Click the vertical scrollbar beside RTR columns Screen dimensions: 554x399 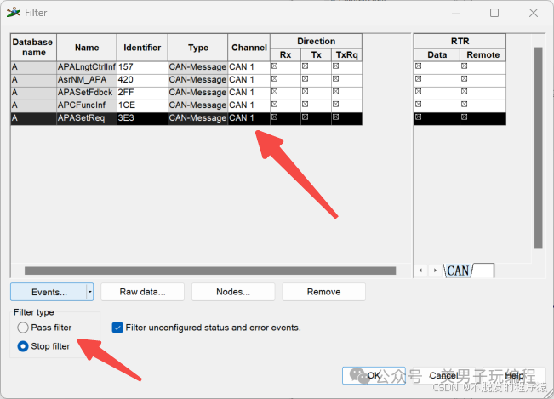(538, 148)
